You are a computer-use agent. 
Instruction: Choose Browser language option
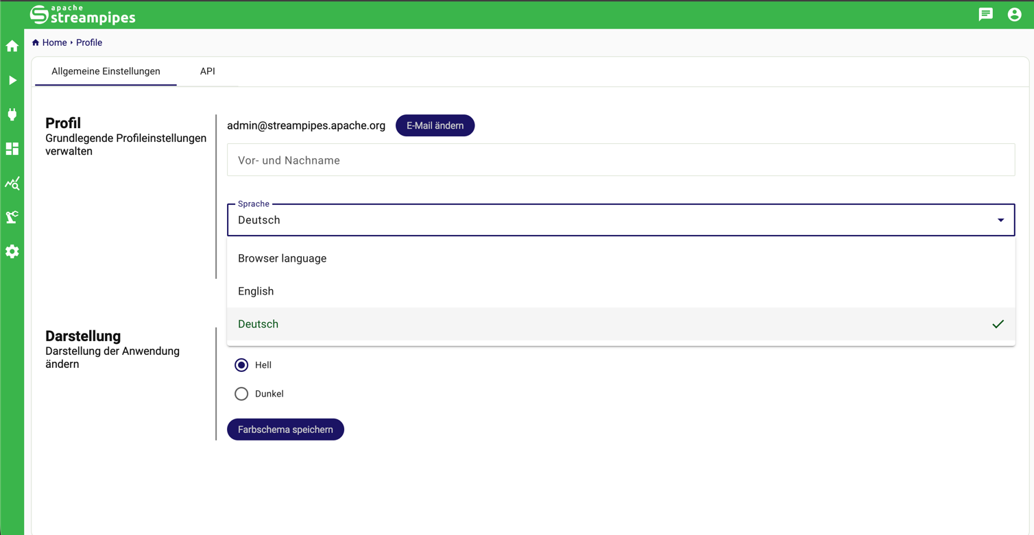pyautogui.click(x=282, y=258)
